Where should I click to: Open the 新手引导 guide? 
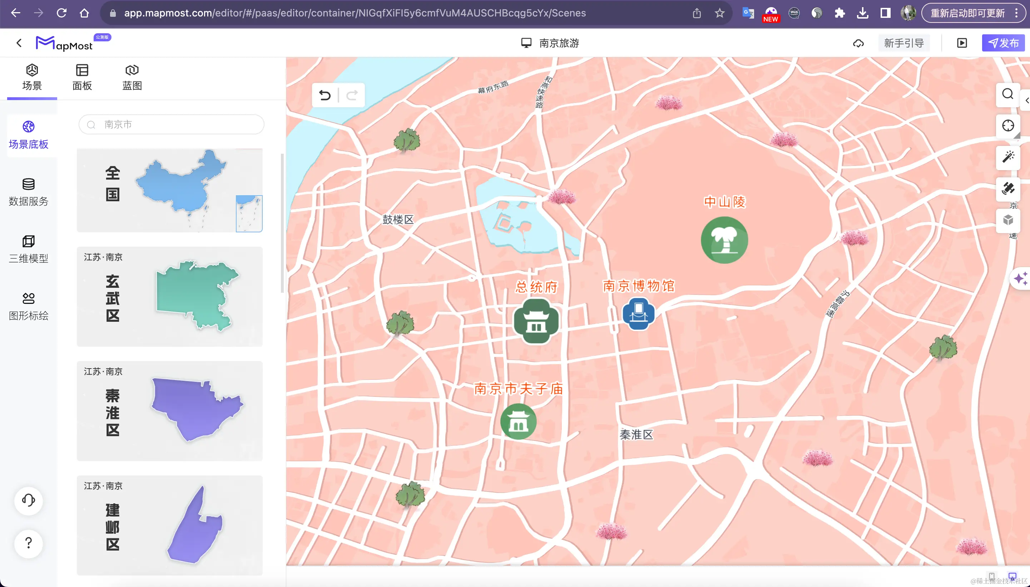click(904, 43)
